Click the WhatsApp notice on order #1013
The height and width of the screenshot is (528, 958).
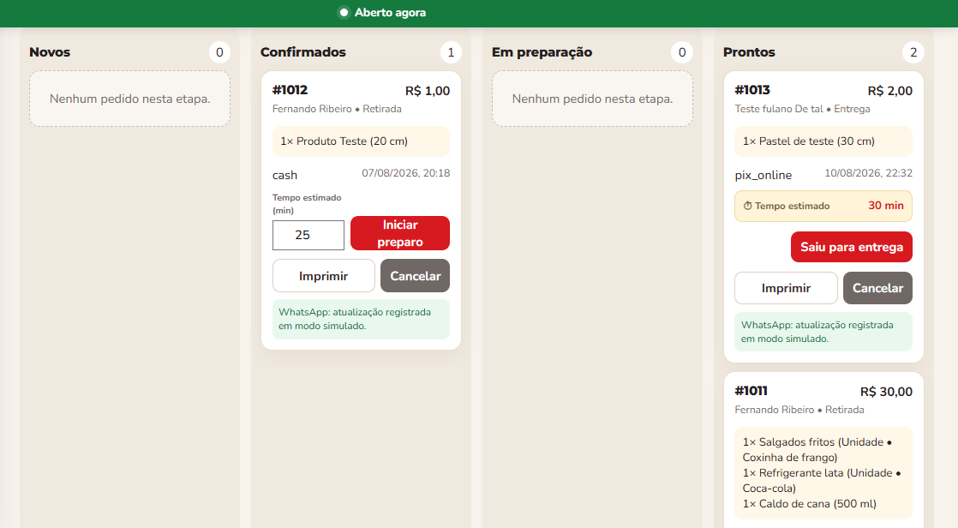pos(823,332)
